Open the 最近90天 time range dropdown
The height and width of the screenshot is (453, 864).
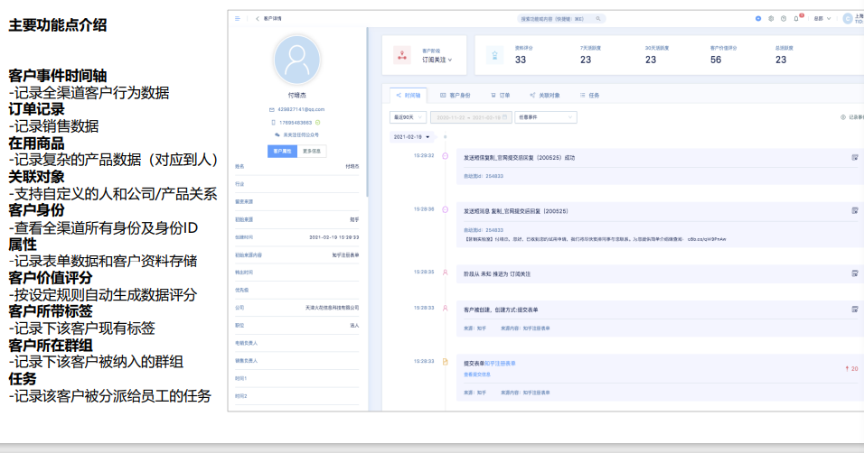[408, 117]
